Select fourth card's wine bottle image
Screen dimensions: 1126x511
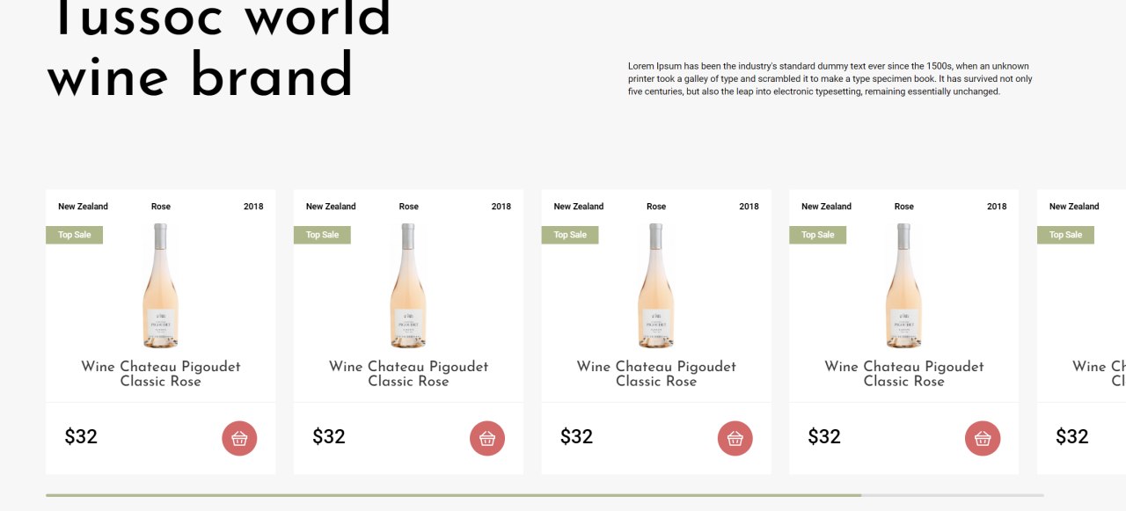(x=903, y=286)
